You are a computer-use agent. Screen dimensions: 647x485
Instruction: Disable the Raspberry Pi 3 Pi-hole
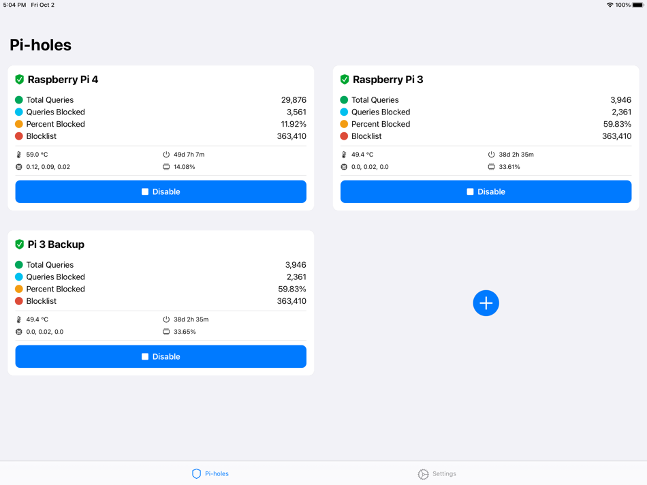click(486, 191)
